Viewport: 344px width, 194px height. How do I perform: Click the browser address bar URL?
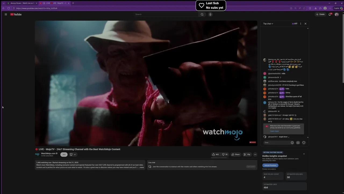(x=37, y=8)
